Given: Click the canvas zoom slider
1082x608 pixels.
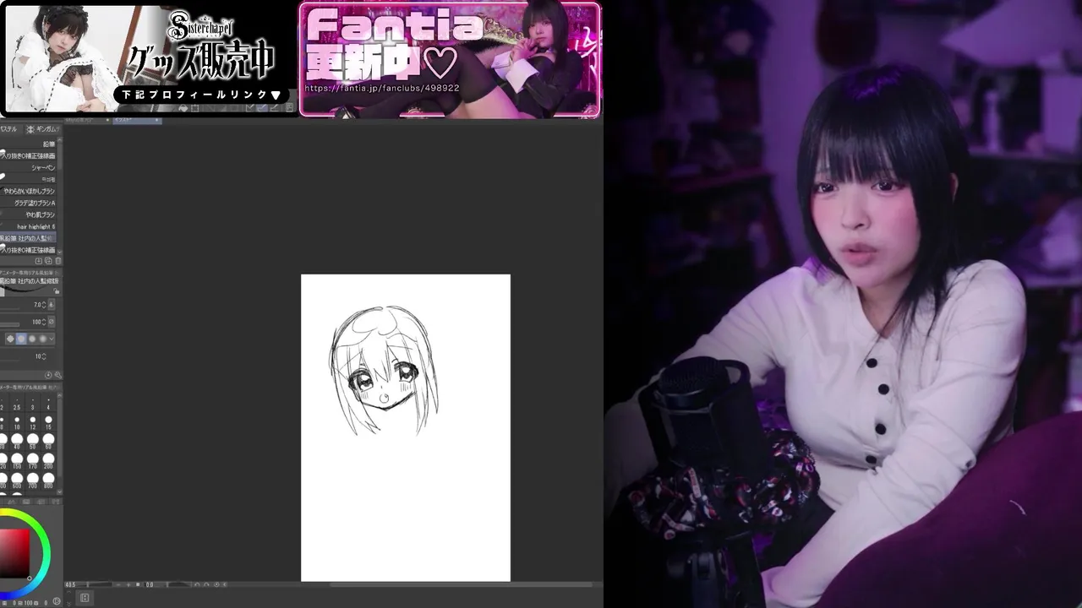Looking at the screenshot, I should [x=95, y=584].
